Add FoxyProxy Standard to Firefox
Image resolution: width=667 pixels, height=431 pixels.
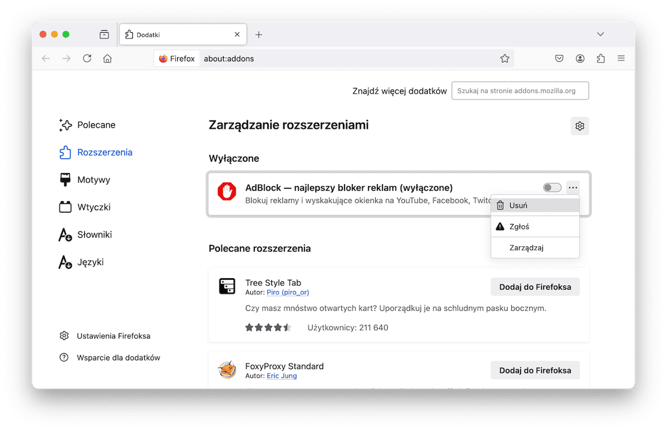click(x=535, y=370)
